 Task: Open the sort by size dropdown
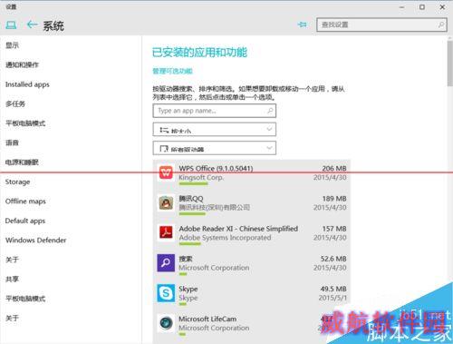(215, 130)
